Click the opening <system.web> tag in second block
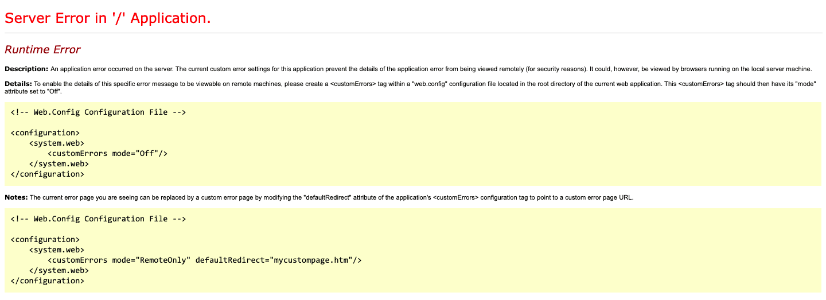 [57, 250]
